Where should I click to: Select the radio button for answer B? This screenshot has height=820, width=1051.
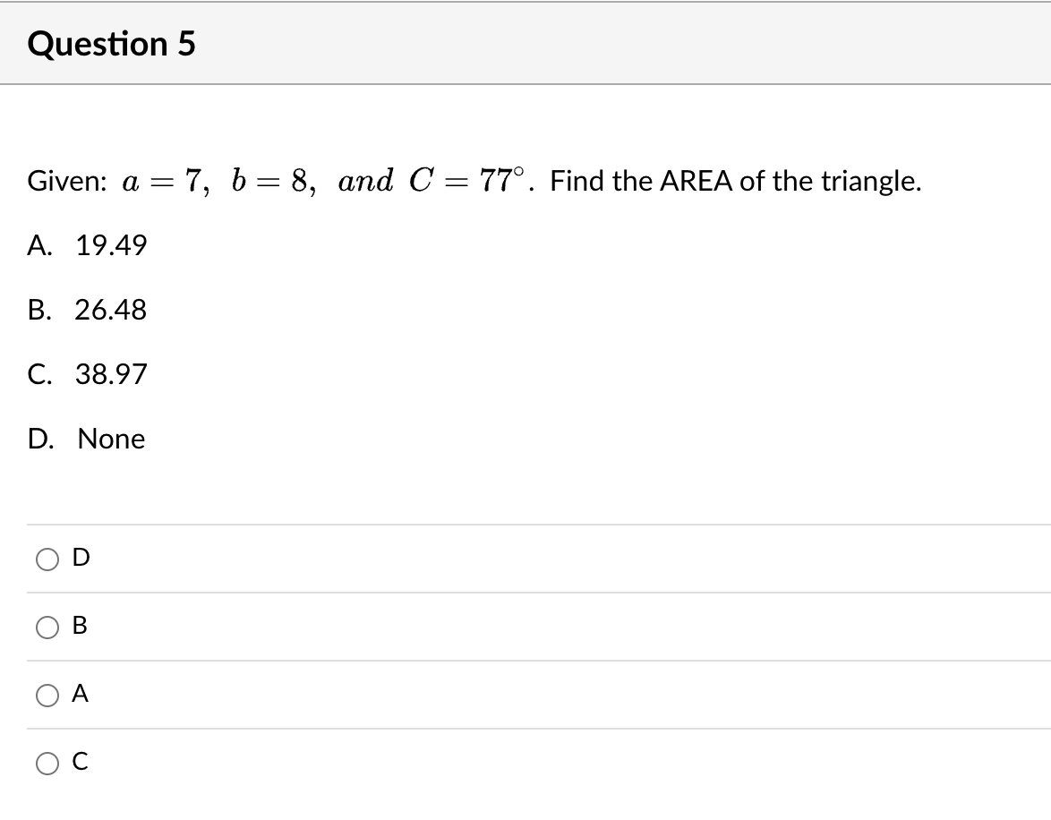tap(46, 627)
